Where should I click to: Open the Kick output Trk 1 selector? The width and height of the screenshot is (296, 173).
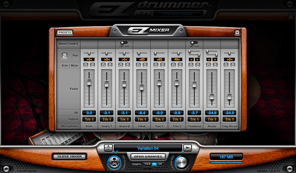click(x=89, y=119)
